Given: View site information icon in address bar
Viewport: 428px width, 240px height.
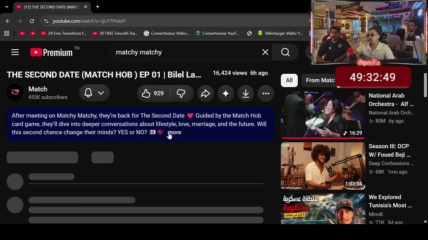Looking at the screenshot, I should click(x=46, y=21).
